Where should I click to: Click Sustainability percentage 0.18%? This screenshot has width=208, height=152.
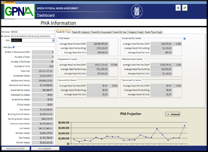(x=177, y=44)
